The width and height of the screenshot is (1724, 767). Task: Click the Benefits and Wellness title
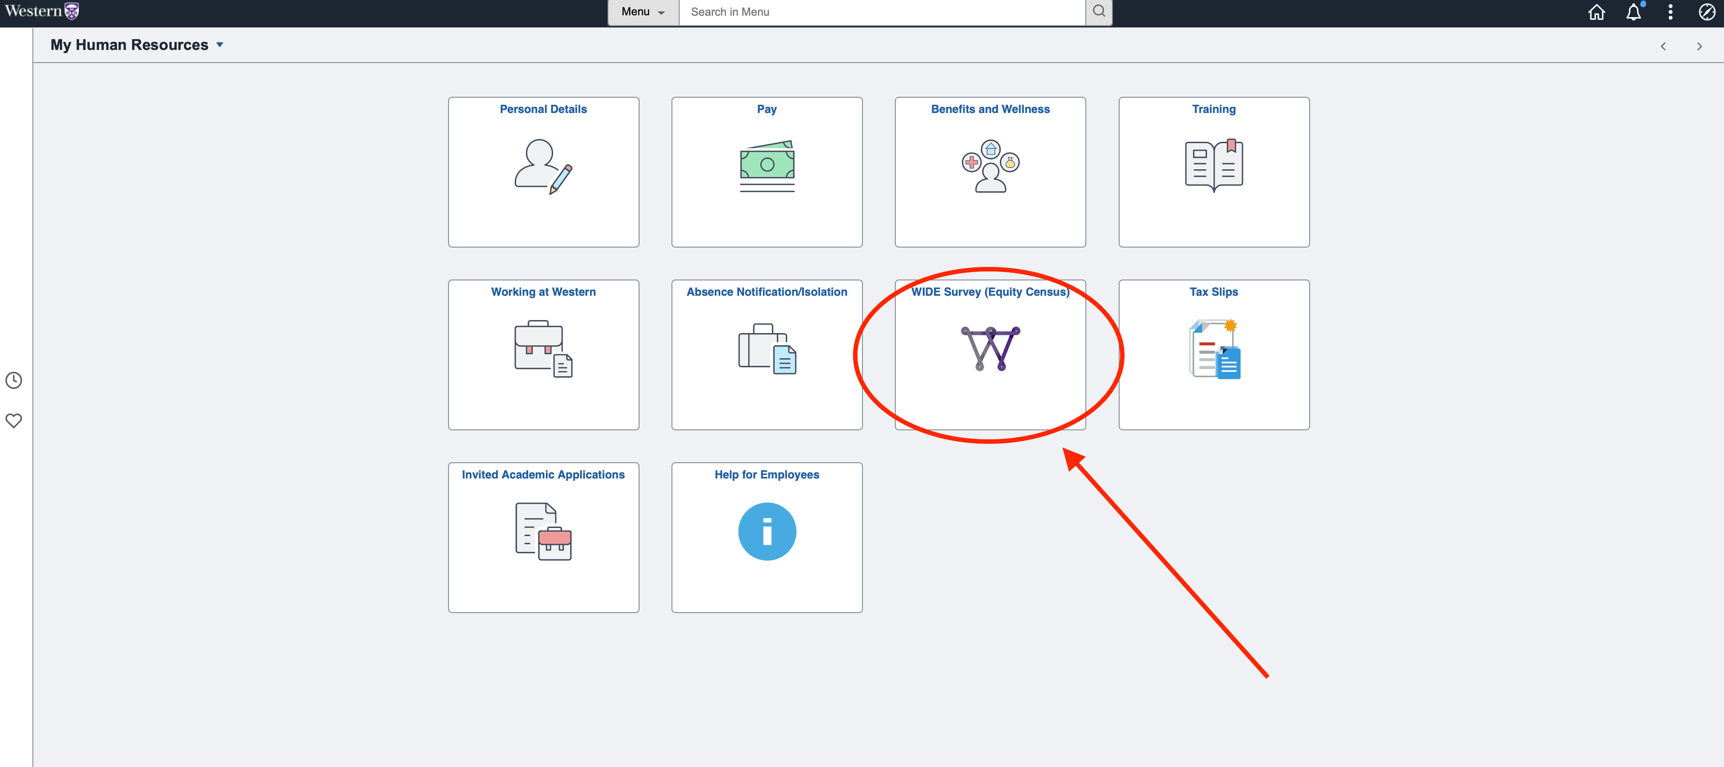[990, 109]
